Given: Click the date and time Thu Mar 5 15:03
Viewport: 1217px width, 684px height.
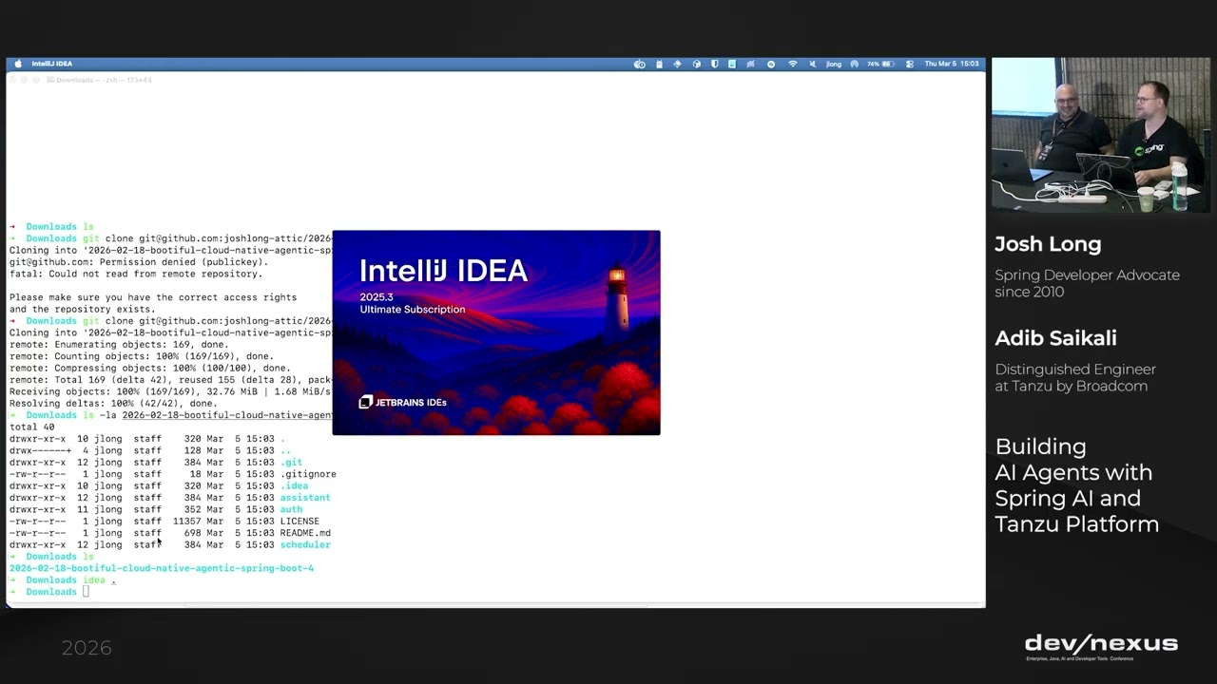Looking at the screenshot, I should (952, 64).
